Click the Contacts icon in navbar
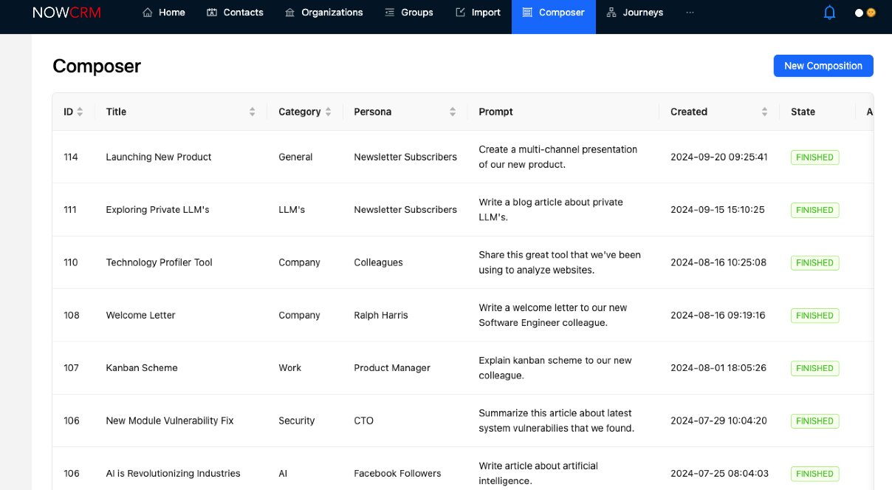 [212, 13]
